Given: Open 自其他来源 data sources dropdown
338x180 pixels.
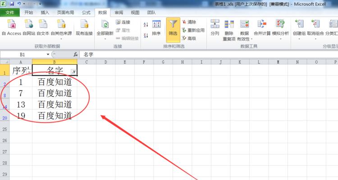Looking at the screenshot, I should coord(61,29).
